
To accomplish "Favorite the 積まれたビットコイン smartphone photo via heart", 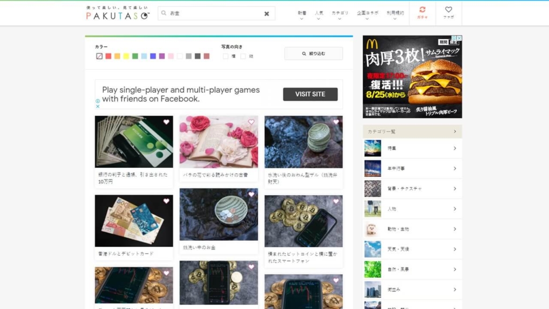I will click(336, 202).
